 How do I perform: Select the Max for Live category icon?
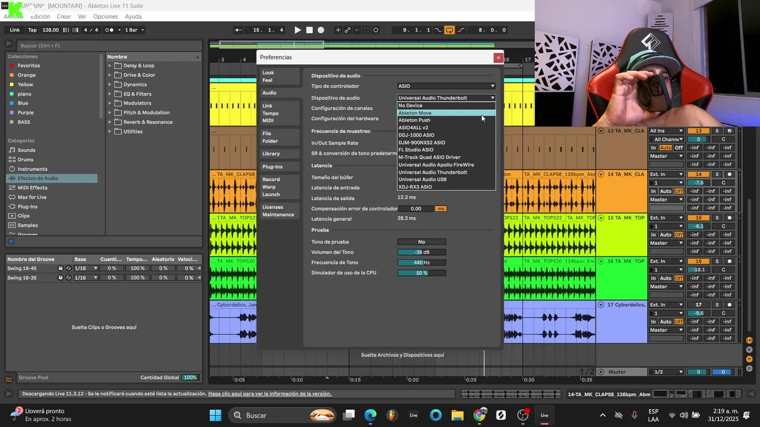coord(12,197)
